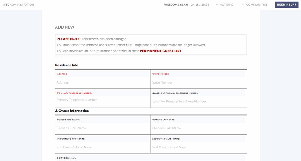Click the tag icon before Label for Primary Telephone
This screenshot has height=161, width=301.
(153, 93)
